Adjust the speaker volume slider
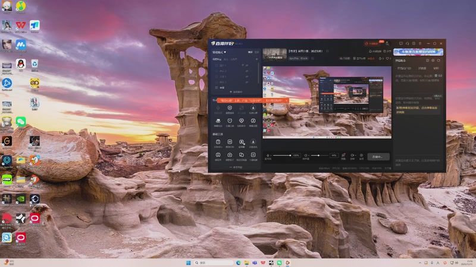Screen dimensions: 476x267 pos(320,155)
